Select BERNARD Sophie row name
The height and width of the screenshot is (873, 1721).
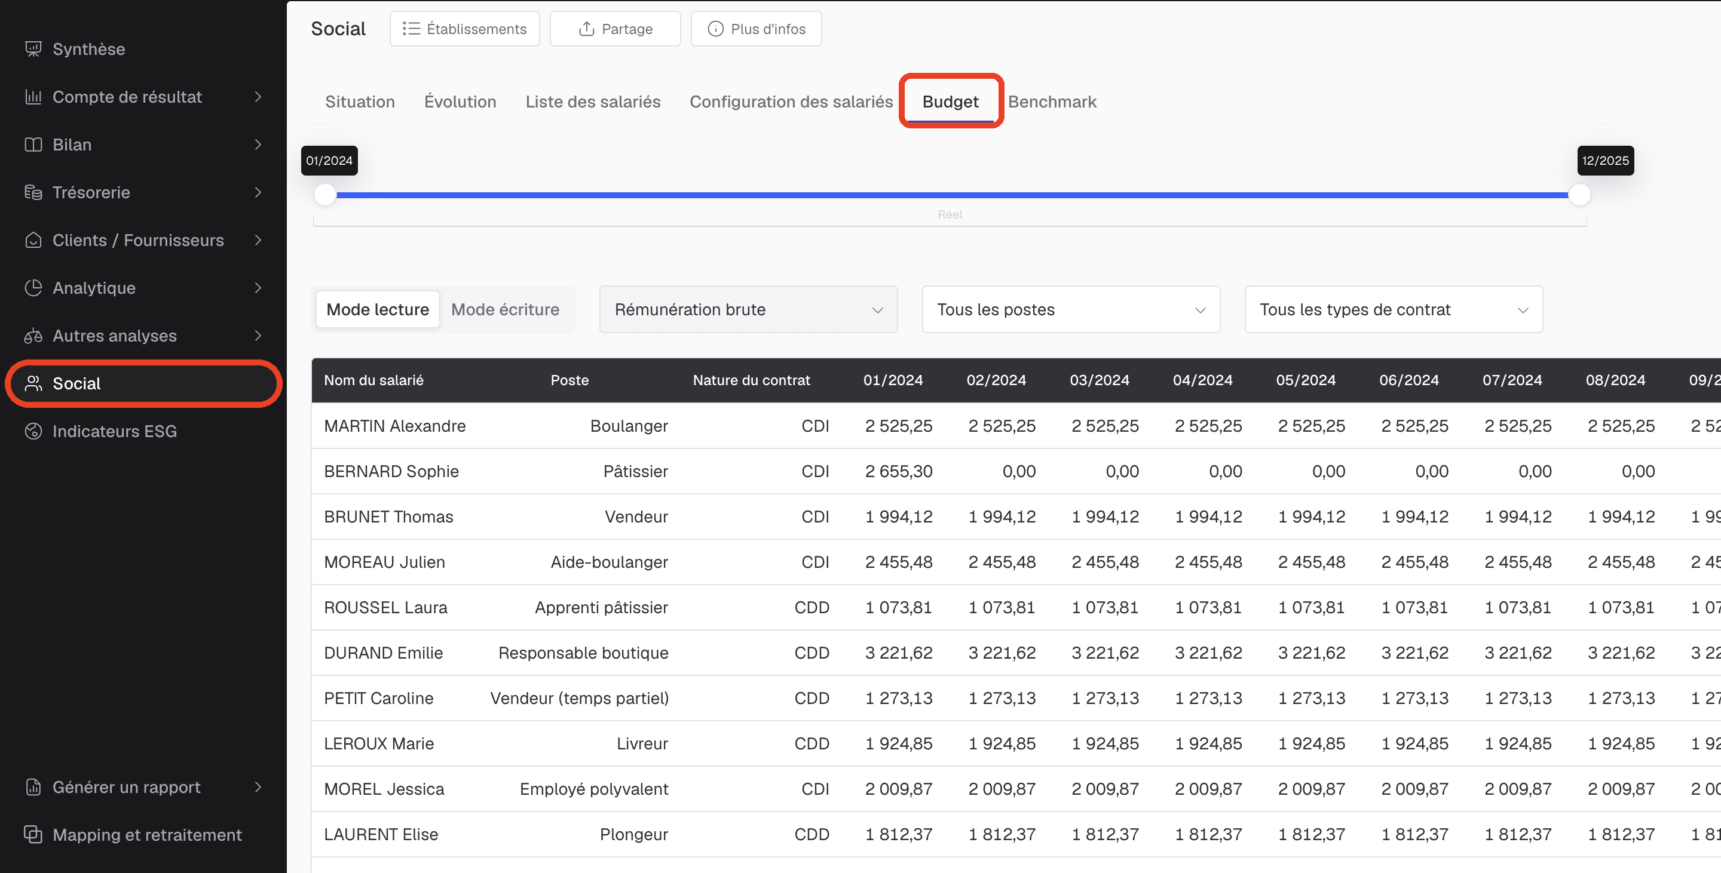point(391,471)
